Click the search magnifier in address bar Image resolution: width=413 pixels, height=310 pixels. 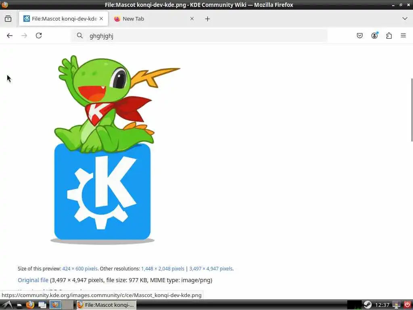[80, 36]
